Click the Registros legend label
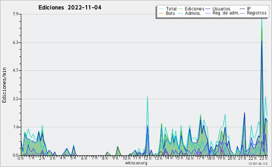This screenshot has width=272, height=167. 257,13
